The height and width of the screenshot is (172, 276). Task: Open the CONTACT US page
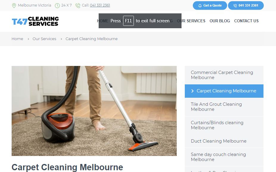(x=246, y=21)
